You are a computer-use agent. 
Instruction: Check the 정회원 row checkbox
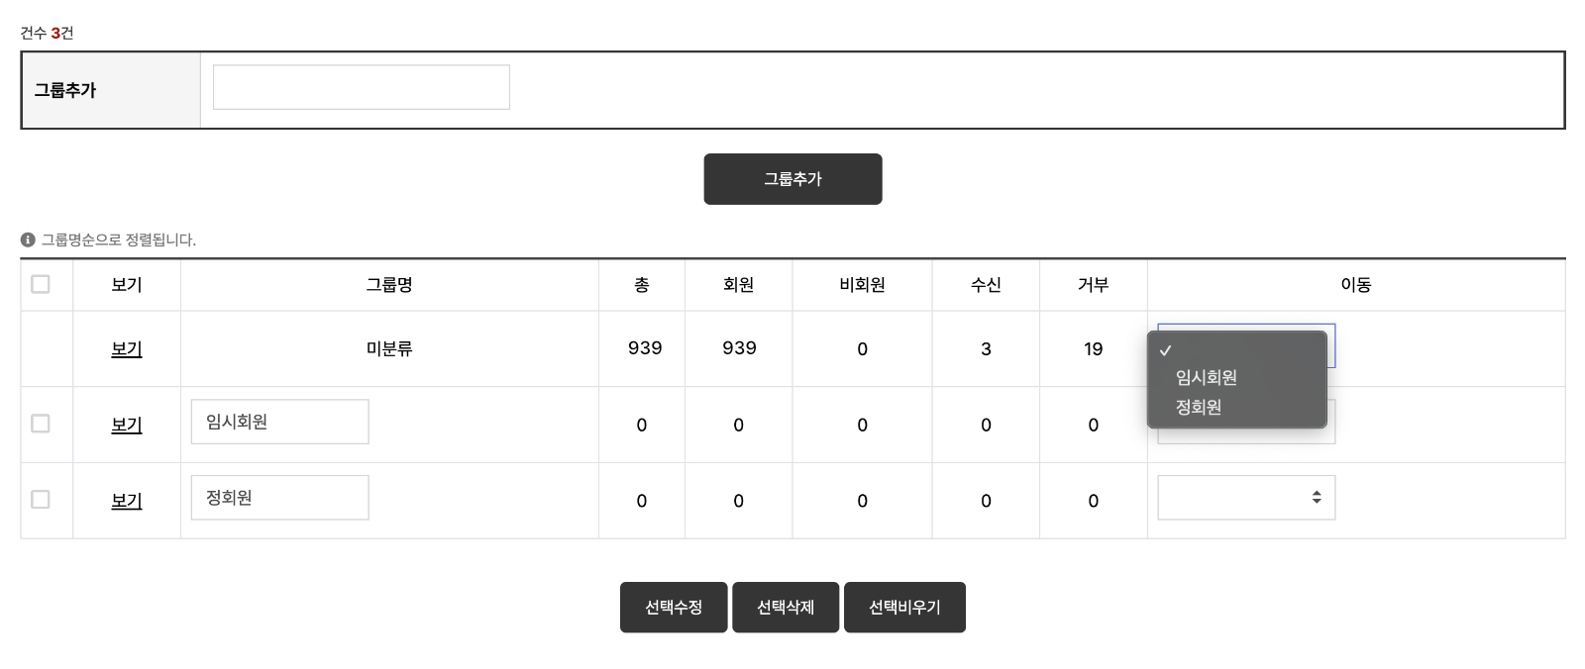coord(41,500)
